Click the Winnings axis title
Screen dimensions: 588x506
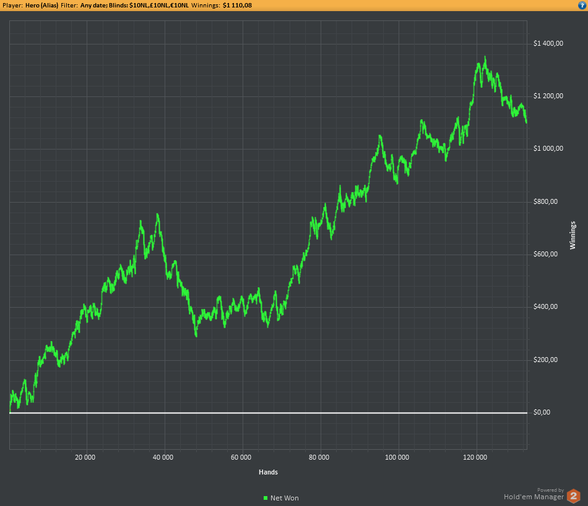pos(573,235)
